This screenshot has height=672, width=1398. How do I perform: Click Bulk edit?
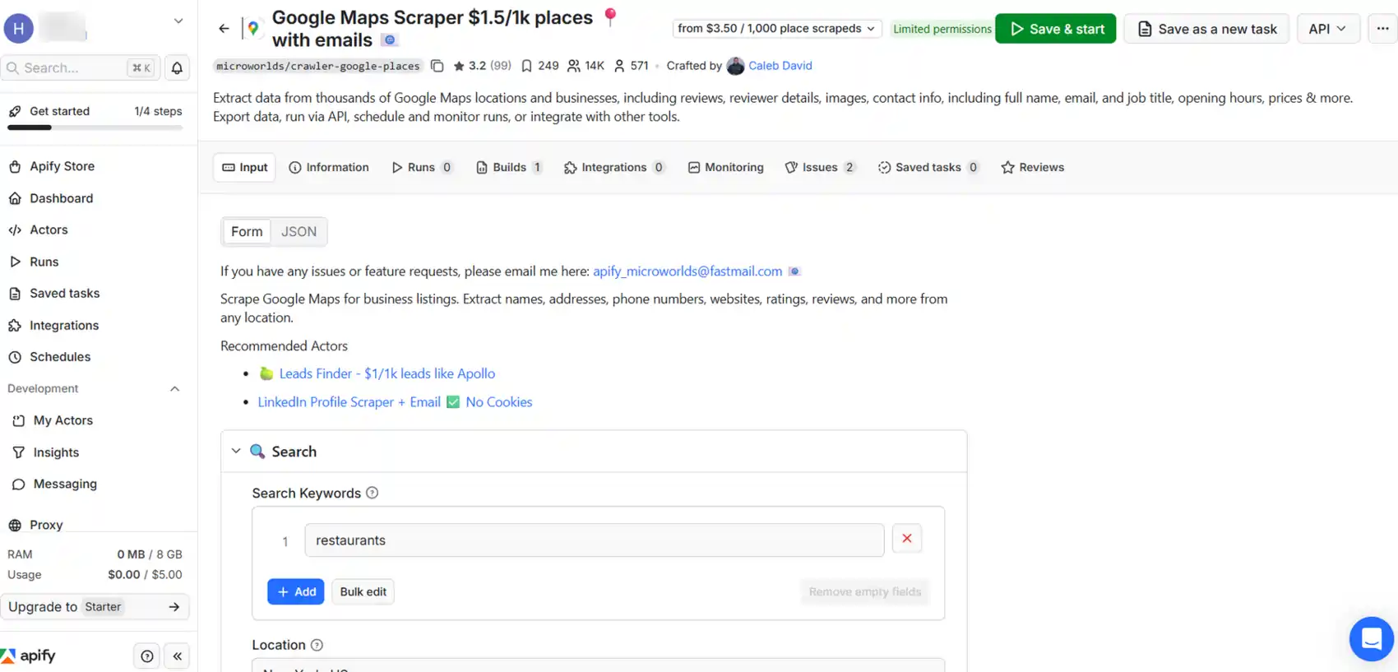pos(363,592)
